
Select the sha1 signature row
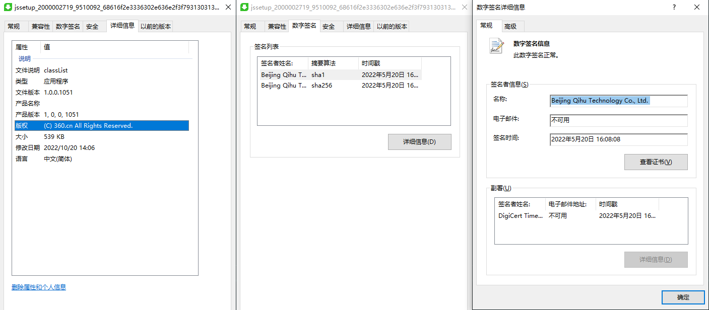339,74
